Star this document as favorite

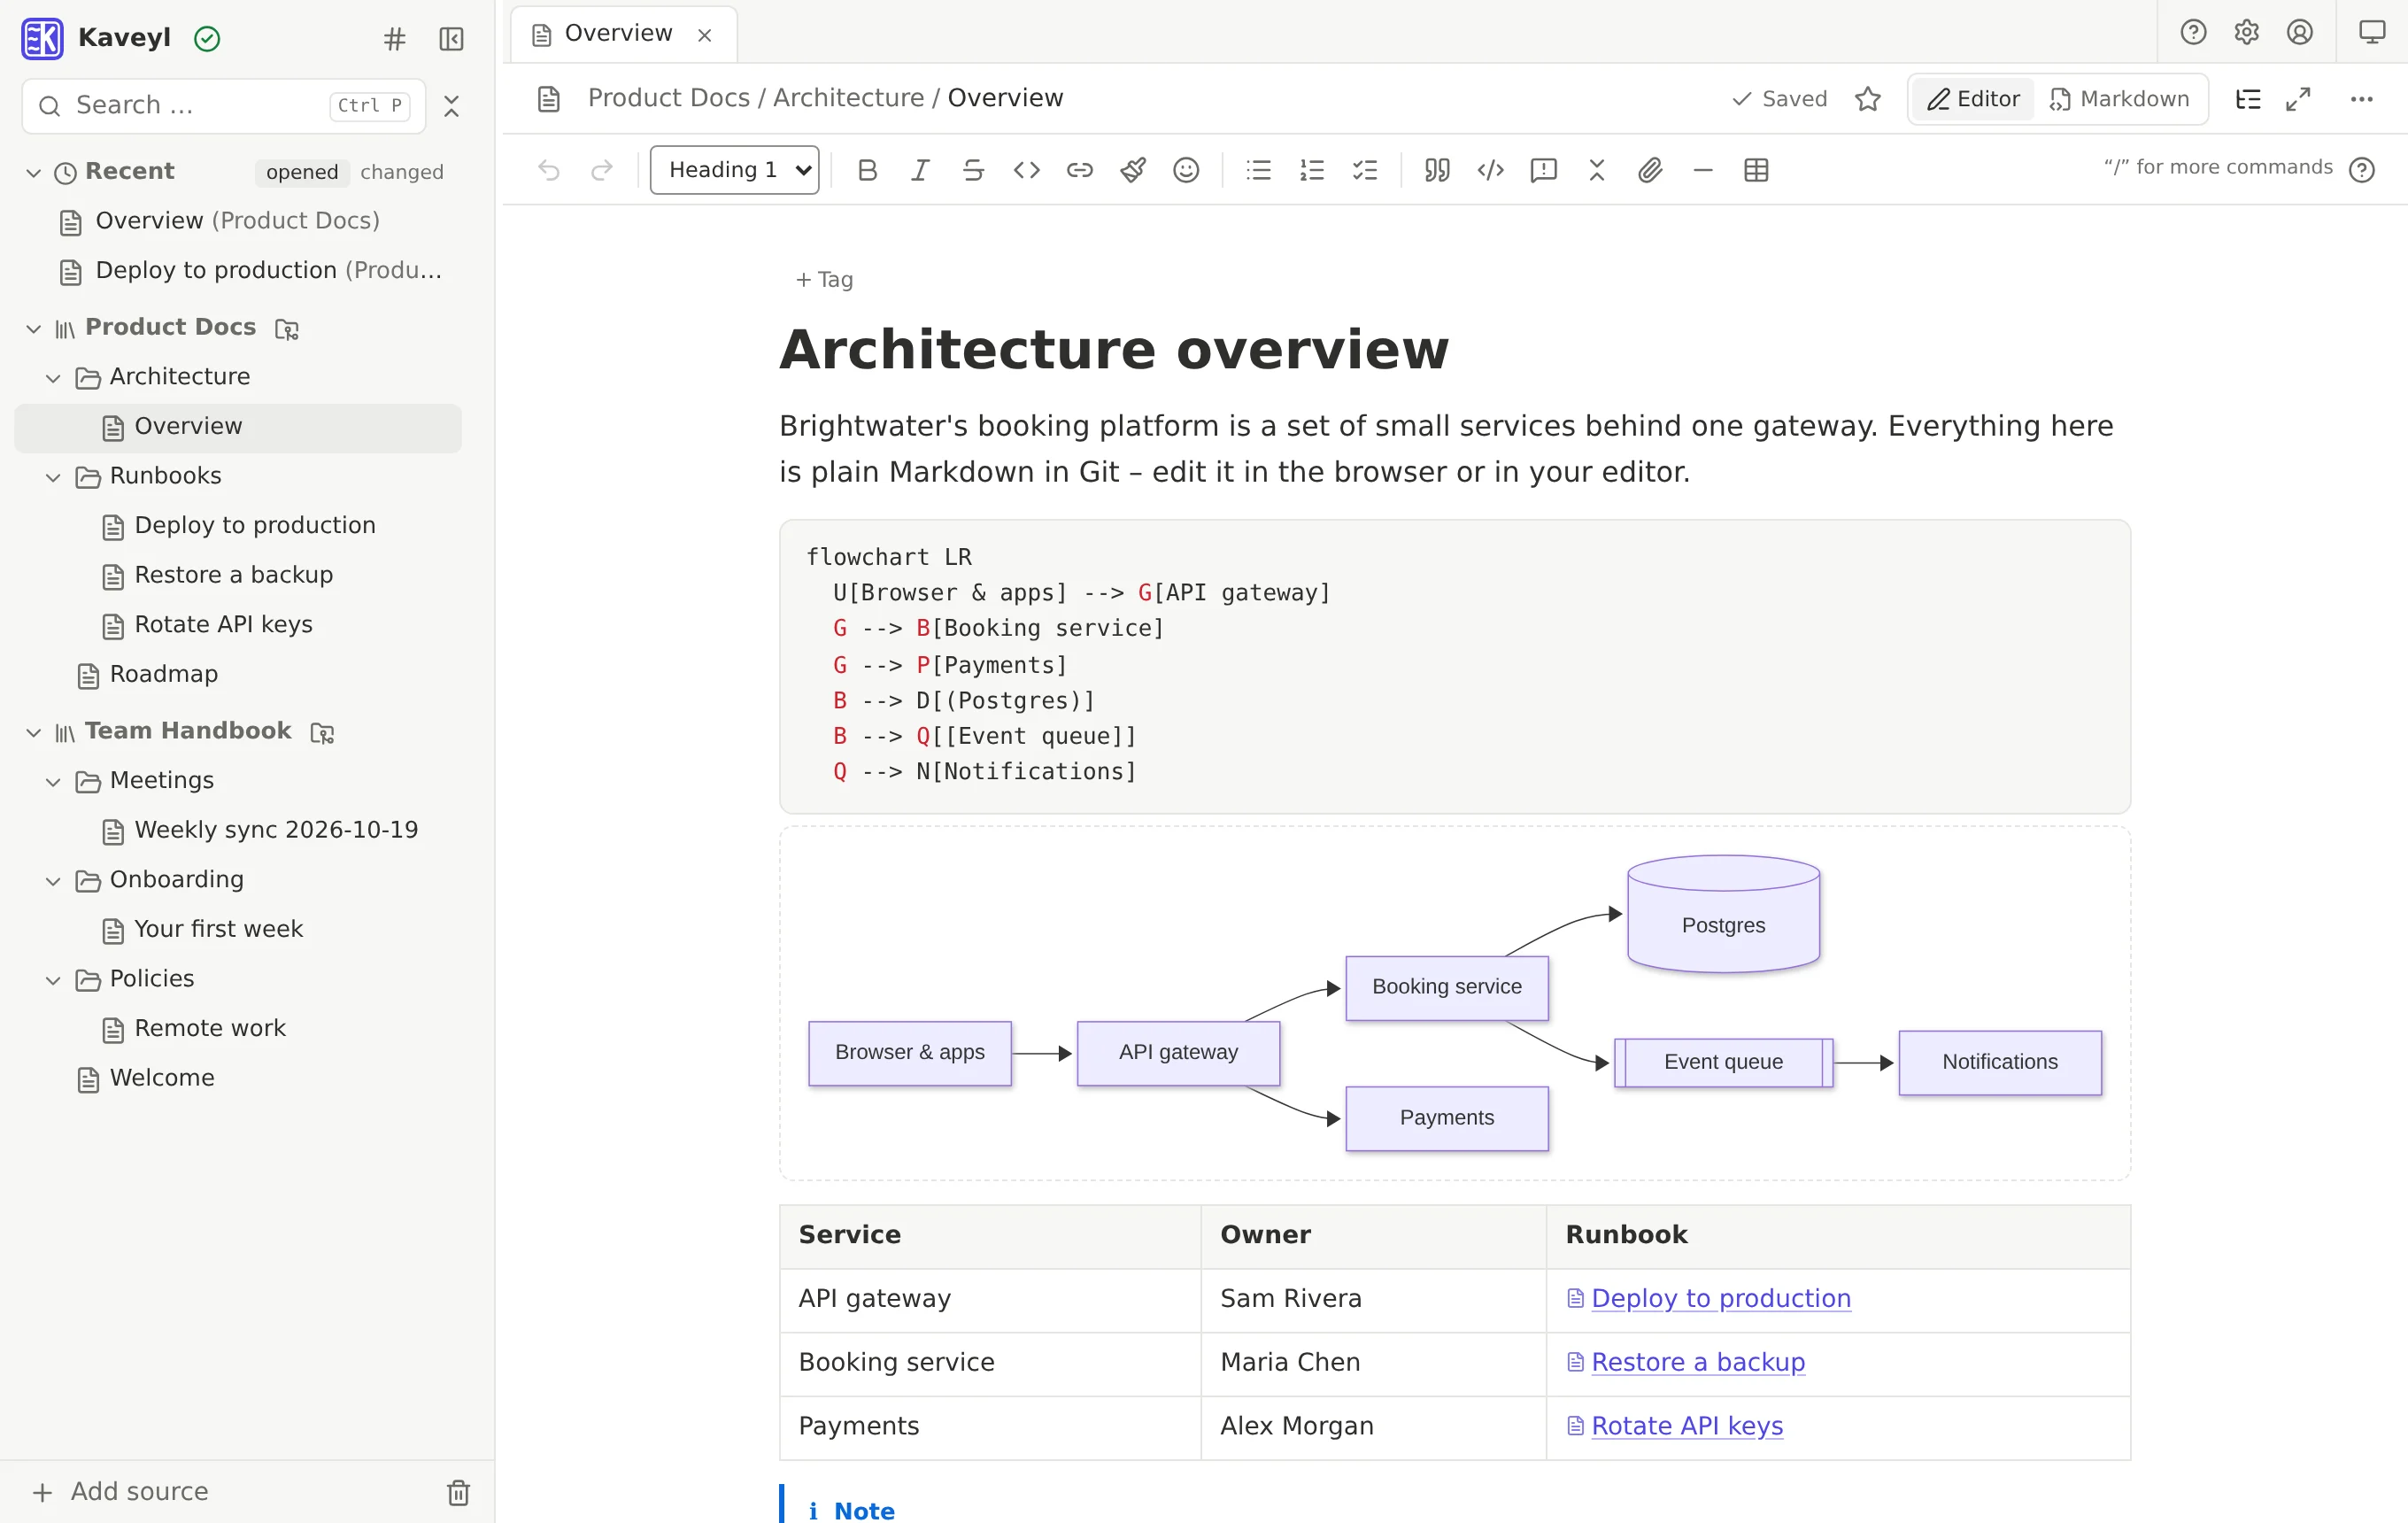tap(1867, 99)
